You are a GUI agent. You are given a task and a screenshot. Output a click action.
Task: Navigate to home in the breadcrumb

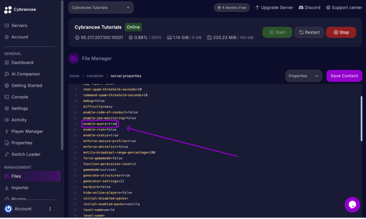pyautogui.click(x=74, y=76)
